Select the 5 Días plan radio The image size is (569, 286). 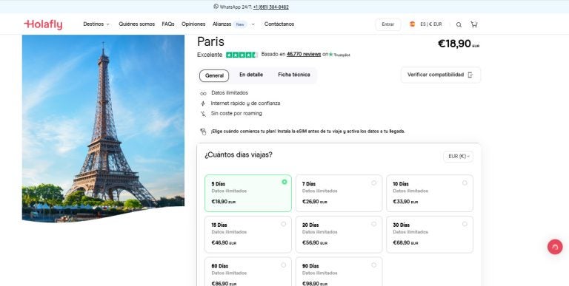coord(284,182)
